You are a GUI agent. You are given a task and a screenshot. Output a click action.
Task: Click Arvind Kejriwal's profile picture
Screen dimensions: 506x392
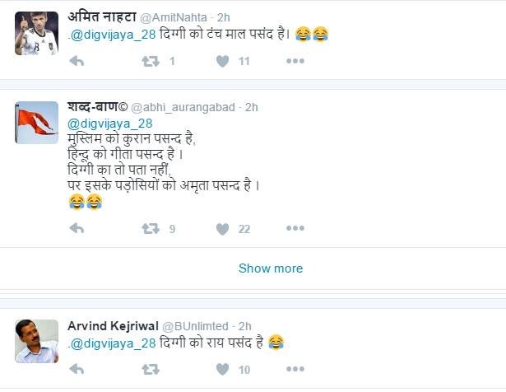coord(37,340)
